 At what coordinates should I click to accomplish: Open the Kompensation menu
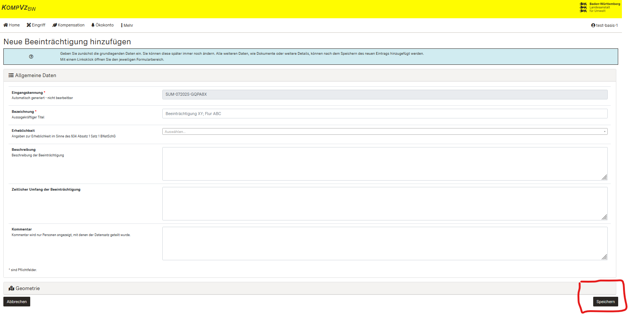(68, 25)
